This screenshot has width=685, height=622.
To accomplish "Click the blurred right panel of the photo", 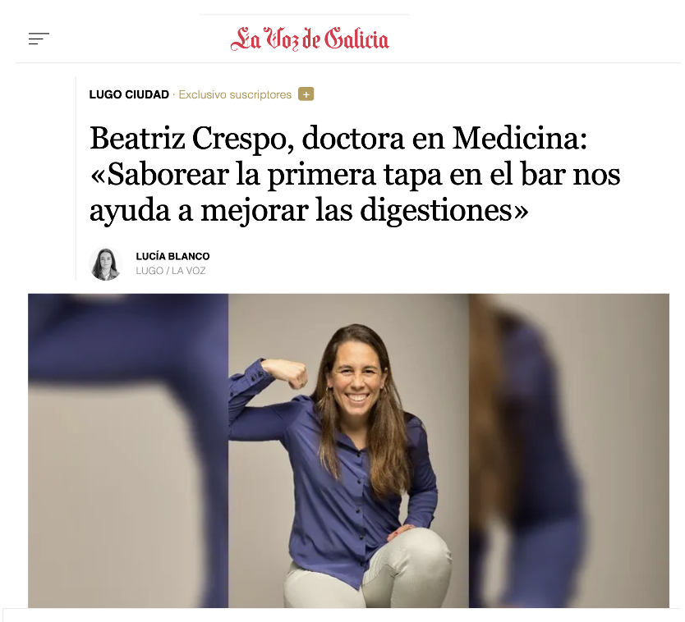I will (x=569, y=450).
